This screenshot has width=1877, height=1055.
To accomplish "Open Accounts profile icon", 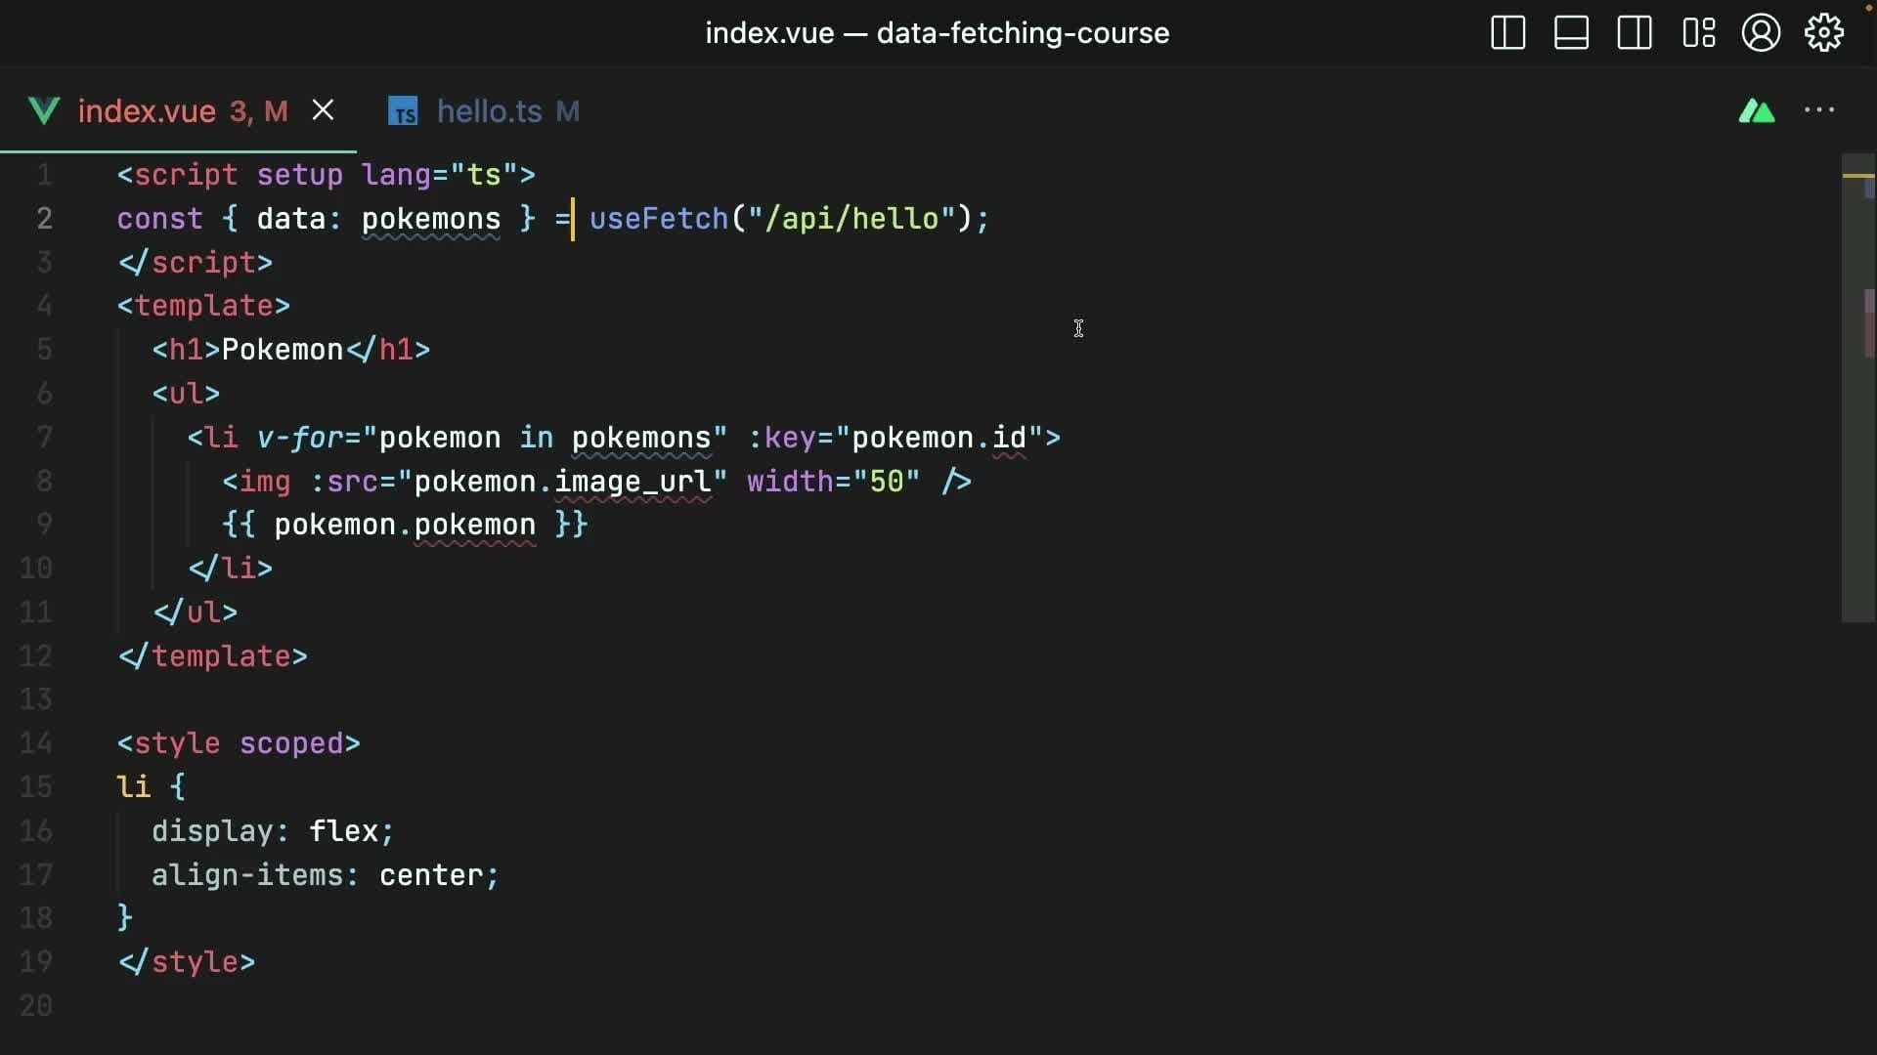I will tap(1761, 33).
